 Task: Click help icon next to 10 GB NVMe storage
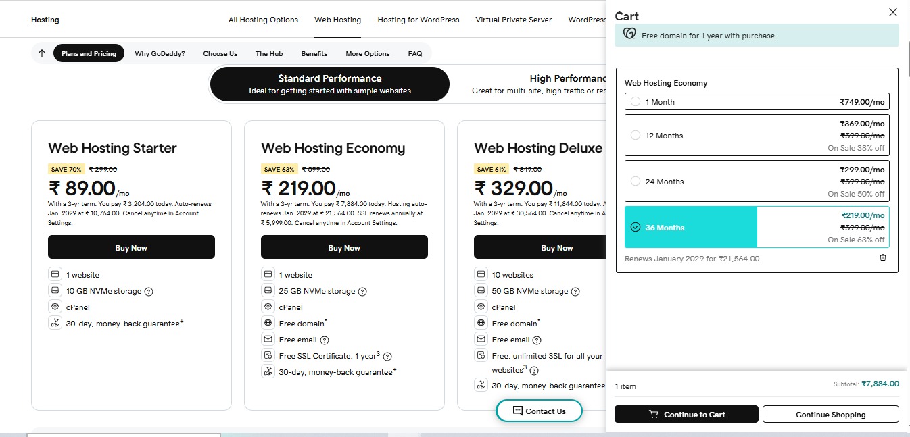(149, 292)
